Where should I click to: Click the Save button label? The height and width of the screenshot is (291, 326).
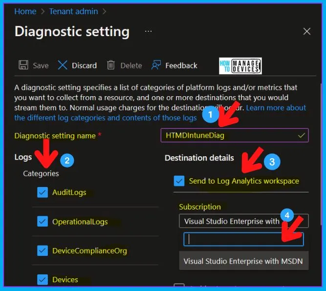click(41, 65)
